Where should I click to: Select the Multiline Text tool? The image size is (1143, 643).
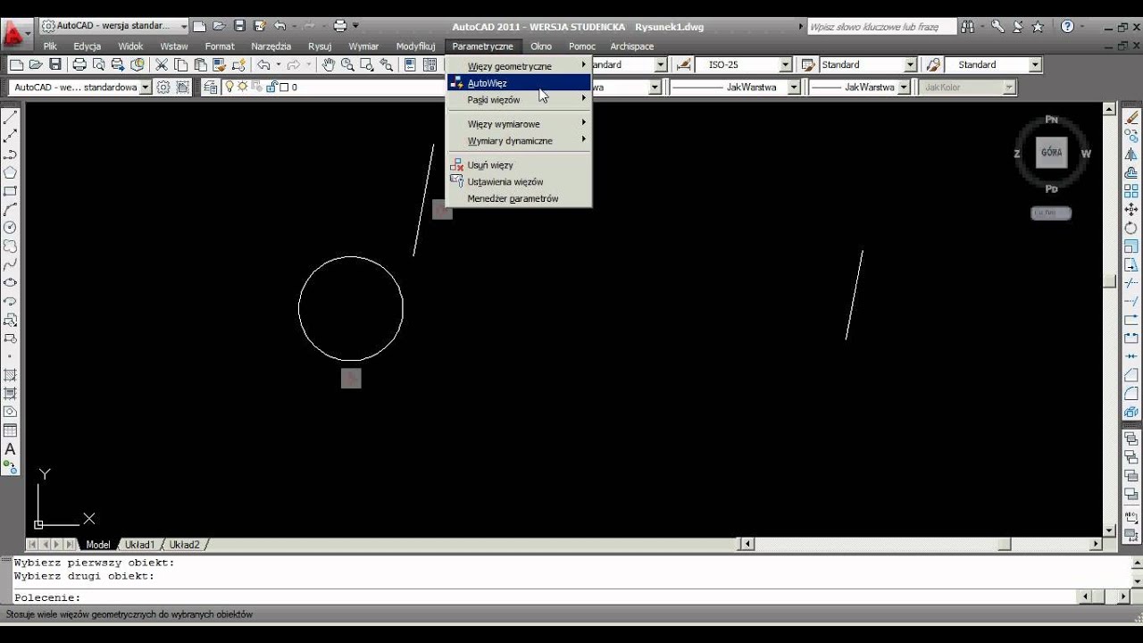pos(10,449)
